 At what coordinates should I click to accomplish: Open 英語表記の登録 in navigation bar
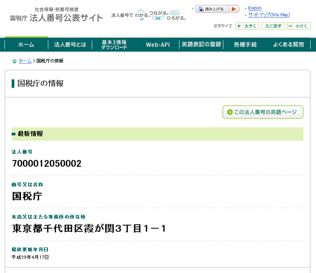(201, 45)
